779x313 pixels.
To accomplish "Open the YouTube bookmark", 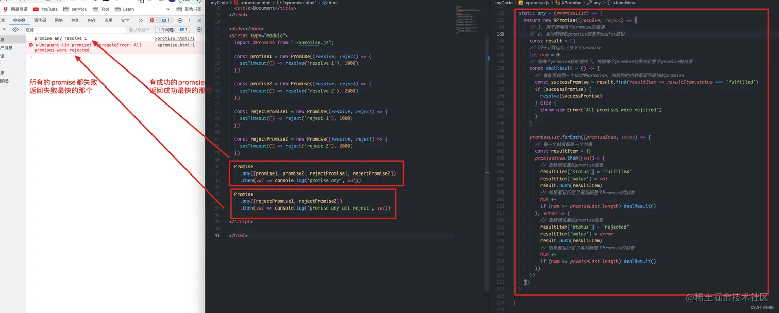I will 45,9.
